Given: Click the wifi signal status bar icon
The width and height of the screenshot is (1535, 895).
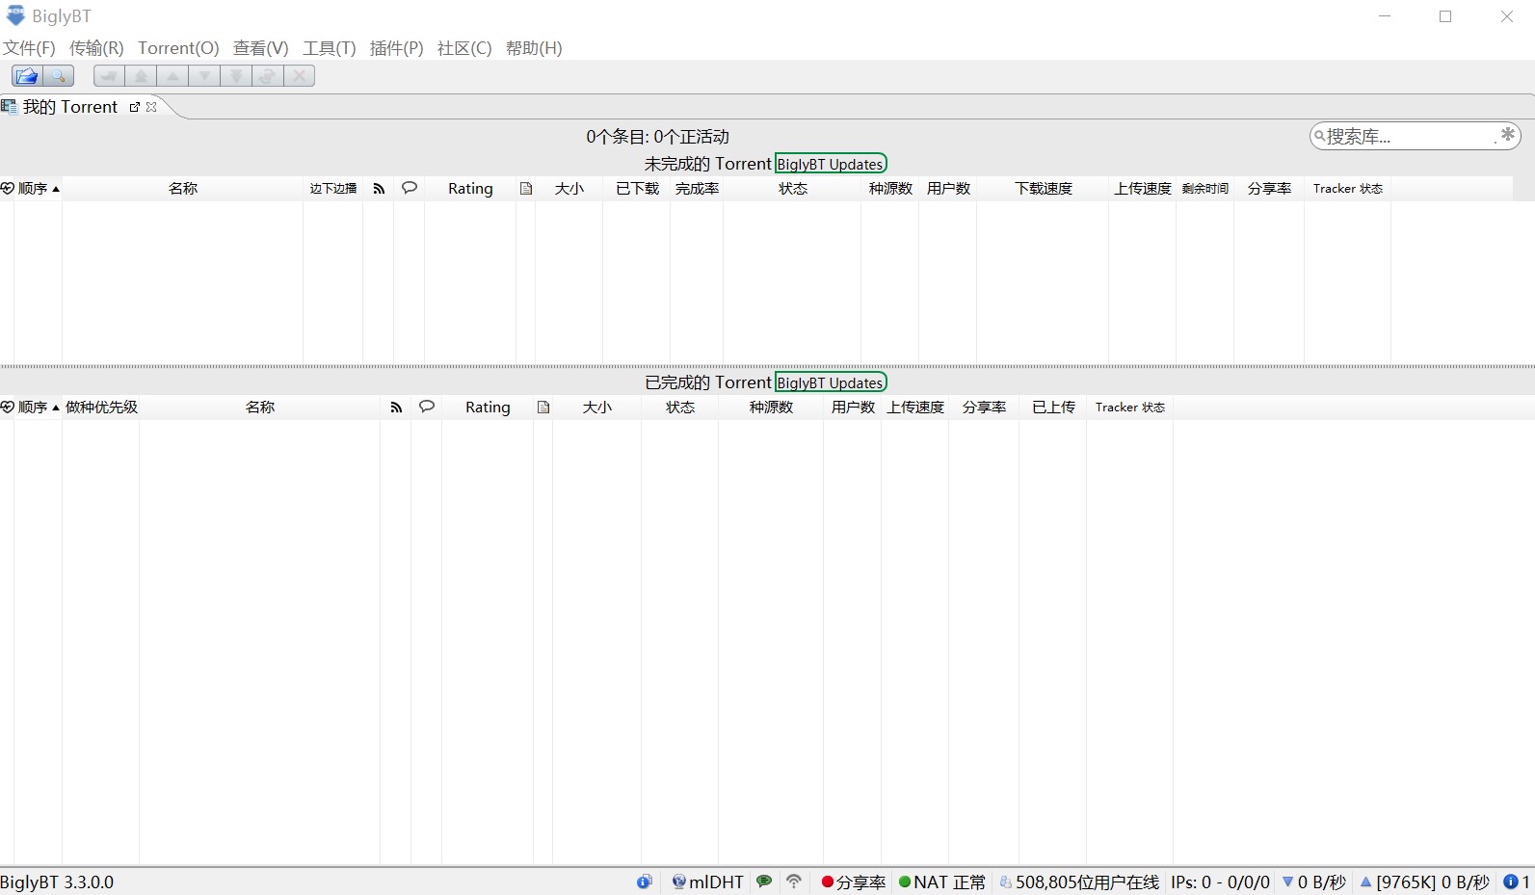Looking at the screenshot, I should 794,882.
